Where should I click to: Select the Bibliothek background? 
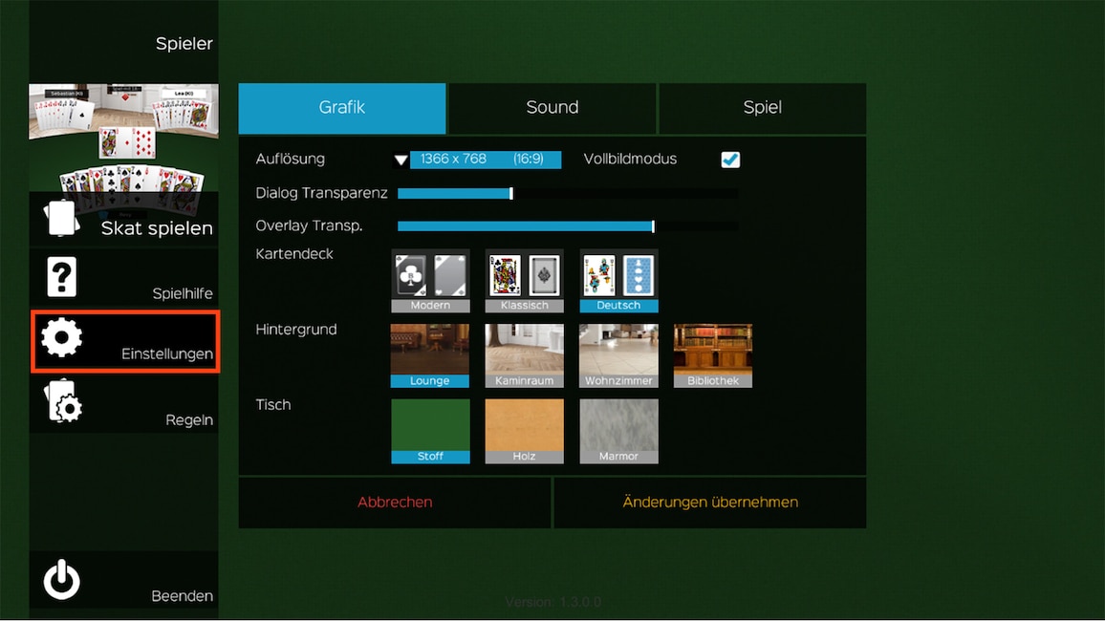pos(713,355)
